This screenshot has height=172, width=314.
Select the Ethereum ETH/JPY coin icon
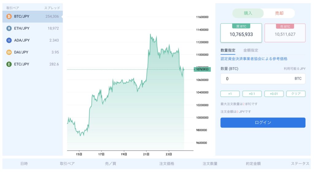tap(9, 29)
